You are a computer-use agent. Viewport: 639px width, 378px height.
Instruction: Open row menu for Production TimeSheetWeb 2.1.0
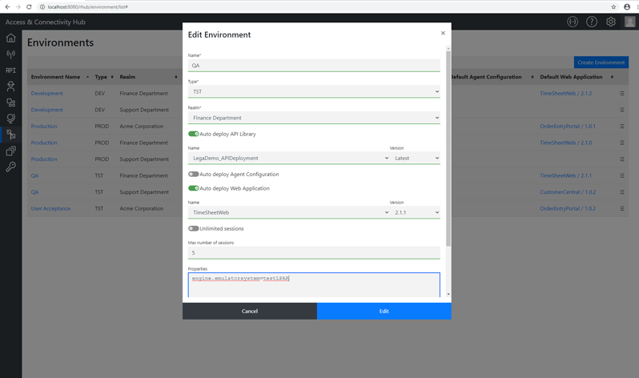(x=622, y=143)
